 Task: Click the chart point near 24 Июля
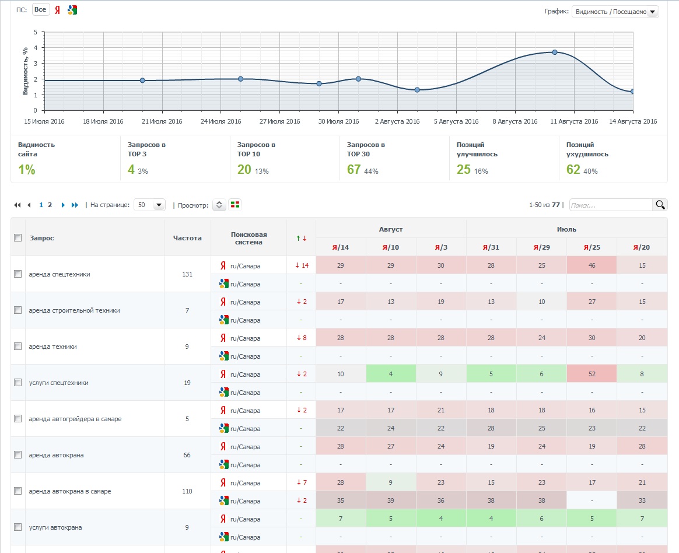pos(241,79)
